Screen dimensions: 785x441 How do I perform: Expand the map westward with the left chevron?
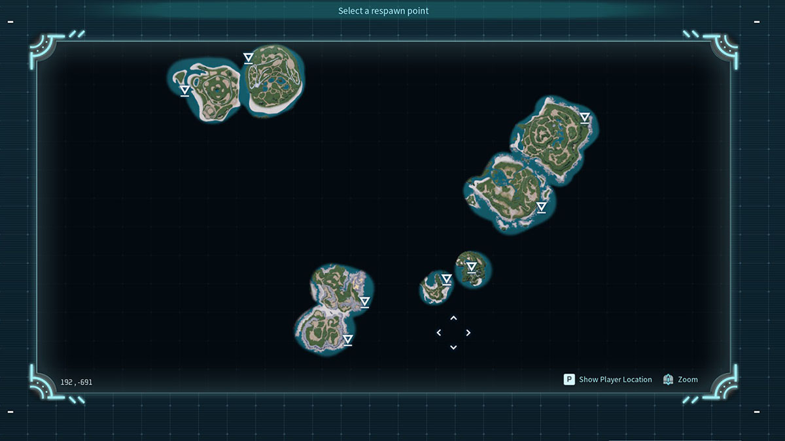pyautogui.click(x=439, y=333)
